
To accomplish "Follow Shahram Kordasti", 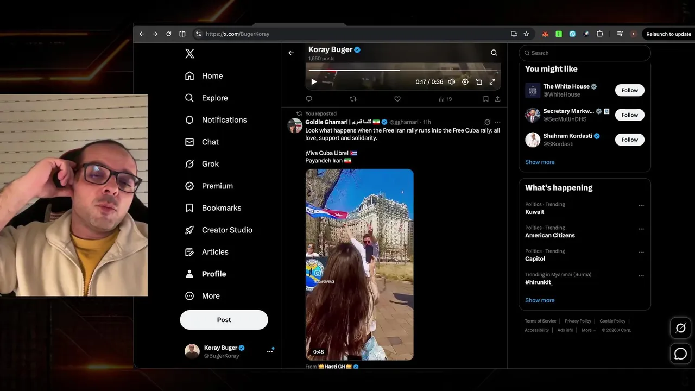I will (x=630, y=140).
